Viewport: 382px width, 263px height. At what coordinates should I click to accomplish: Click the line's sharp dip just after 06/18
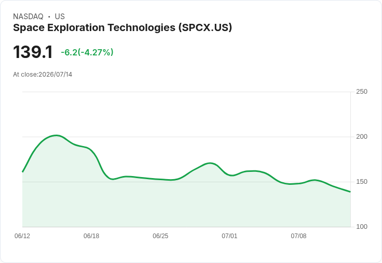[112, 179]
